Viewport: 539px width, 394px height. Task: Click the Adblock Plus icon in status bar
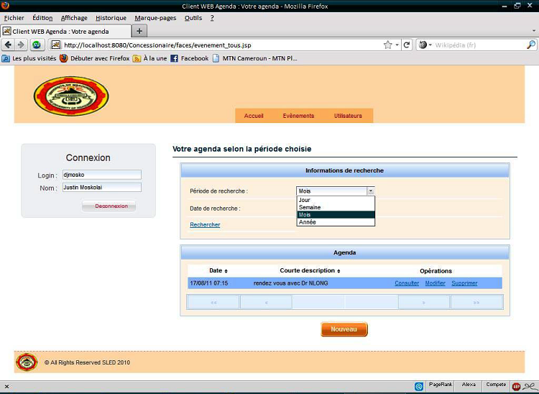coord(517,386)
